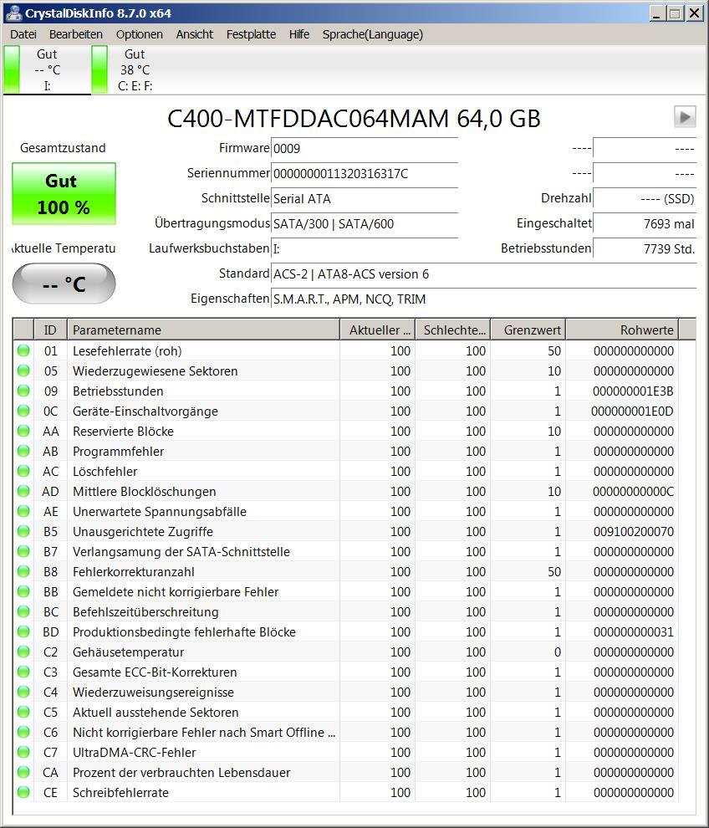The width and height of the screenshot is (709, 828).
Task: Click the ID column header
Action: click(50, 330)
